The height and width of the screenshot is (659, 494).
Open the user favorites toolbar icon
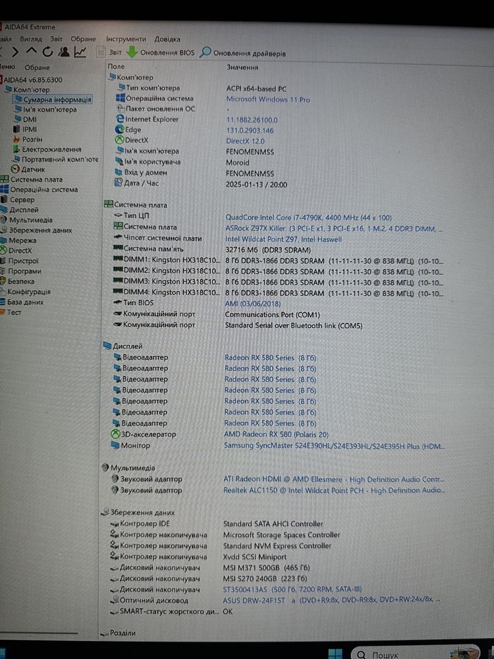point(64,51)
